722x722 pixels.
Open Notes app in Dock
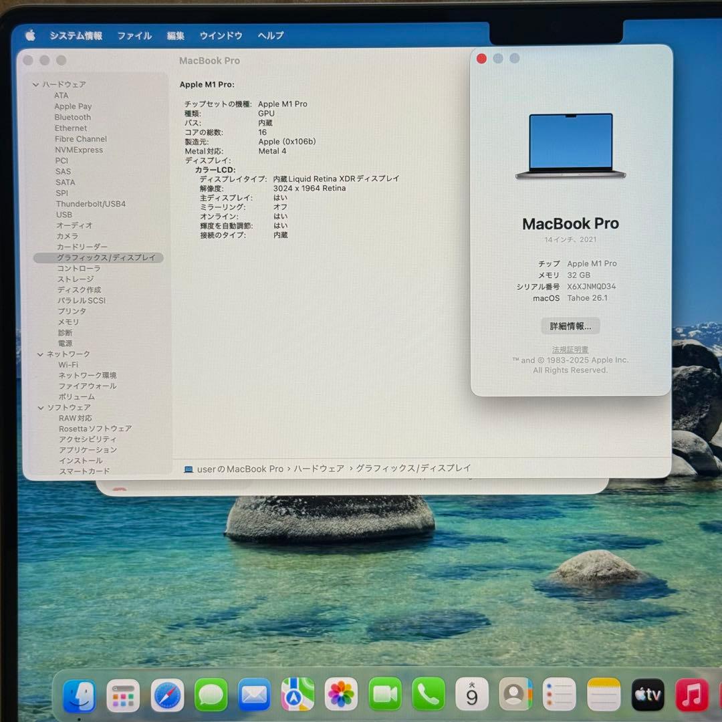(x=604, y=694)
